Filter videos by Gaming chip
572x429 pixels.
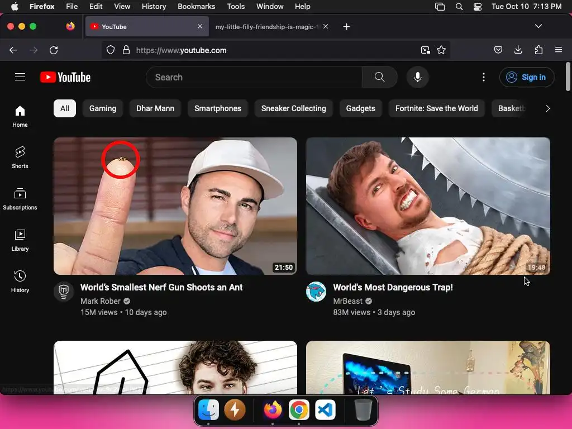point(103,108)
